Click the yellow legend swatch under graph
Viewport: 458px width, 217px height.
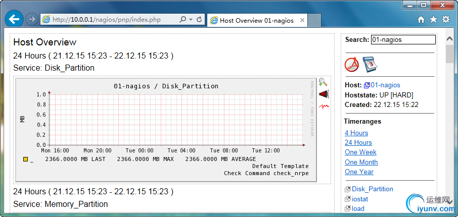26,159
